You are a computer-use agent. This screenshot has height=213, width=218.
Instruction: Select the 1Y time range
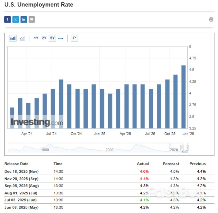tap(36, 38)
